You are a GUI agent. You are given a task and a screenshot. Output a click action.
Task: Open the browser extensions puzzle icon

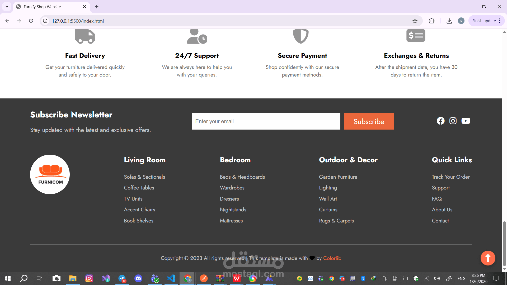[x=432, y=21]
